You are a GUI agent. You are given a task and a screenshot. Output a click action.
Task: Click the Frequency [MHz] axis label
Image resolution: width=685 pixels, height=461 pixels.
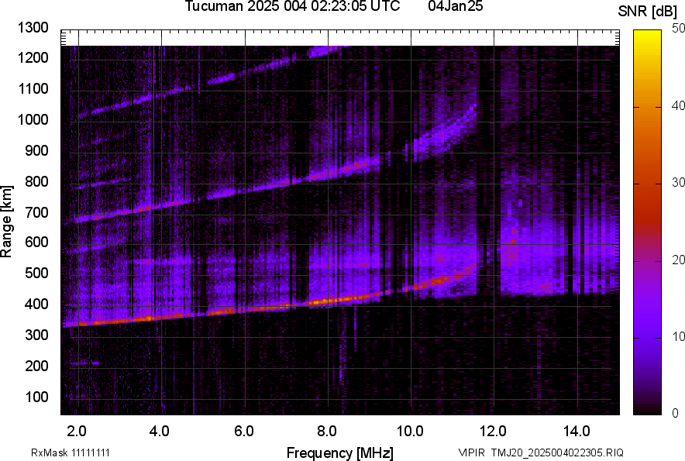tap(339, 452)
